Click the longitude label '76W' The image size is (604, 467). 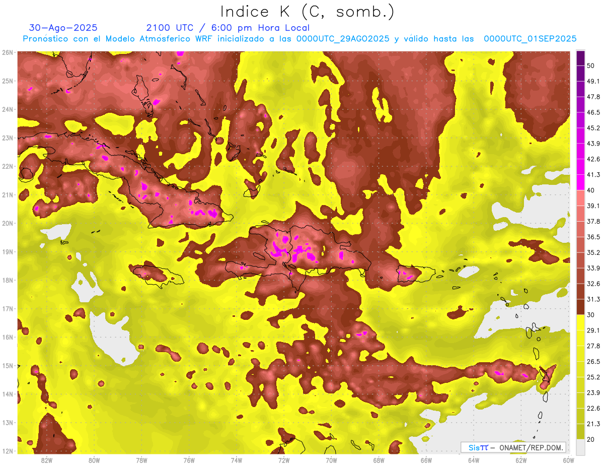189,460
